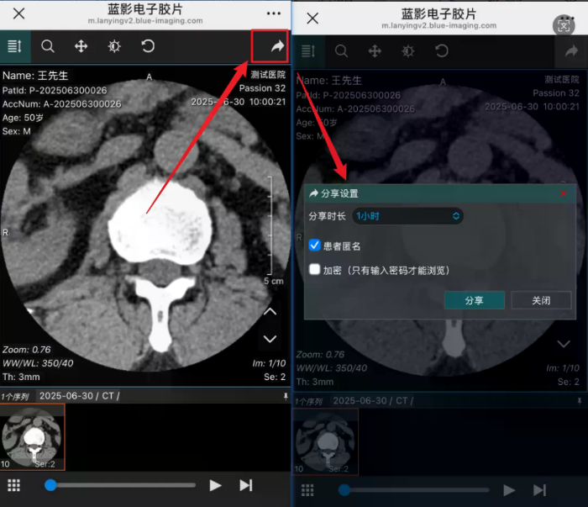
Task: Select the magnifier zoom tool in left toolbar
Action: click(48, 47)
